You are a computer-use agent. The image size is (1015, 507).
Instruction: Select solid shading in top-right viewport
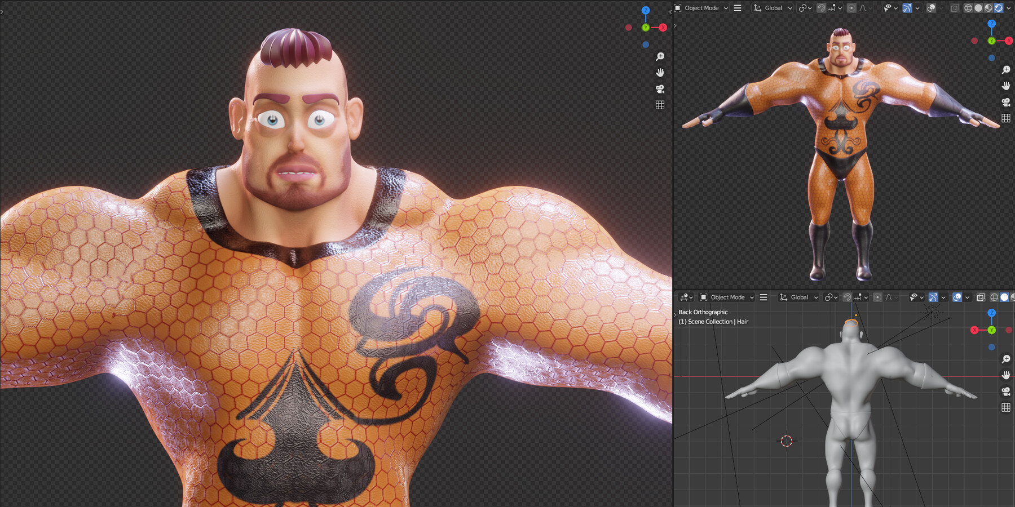978,8
